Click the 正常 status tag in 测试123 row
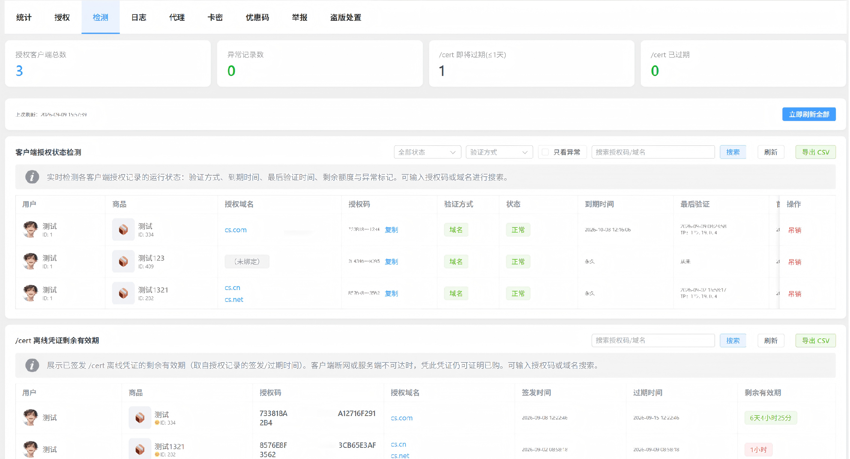The image size is (850, 459). pos(518,262)
